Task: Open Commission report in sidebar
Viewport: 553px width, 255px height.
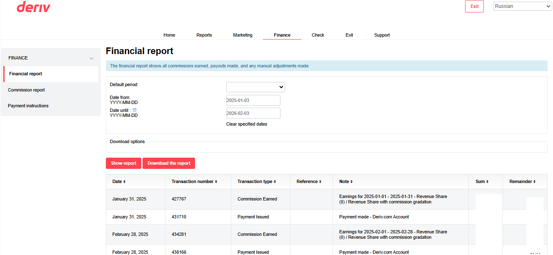Action: (x=26, y=90)
